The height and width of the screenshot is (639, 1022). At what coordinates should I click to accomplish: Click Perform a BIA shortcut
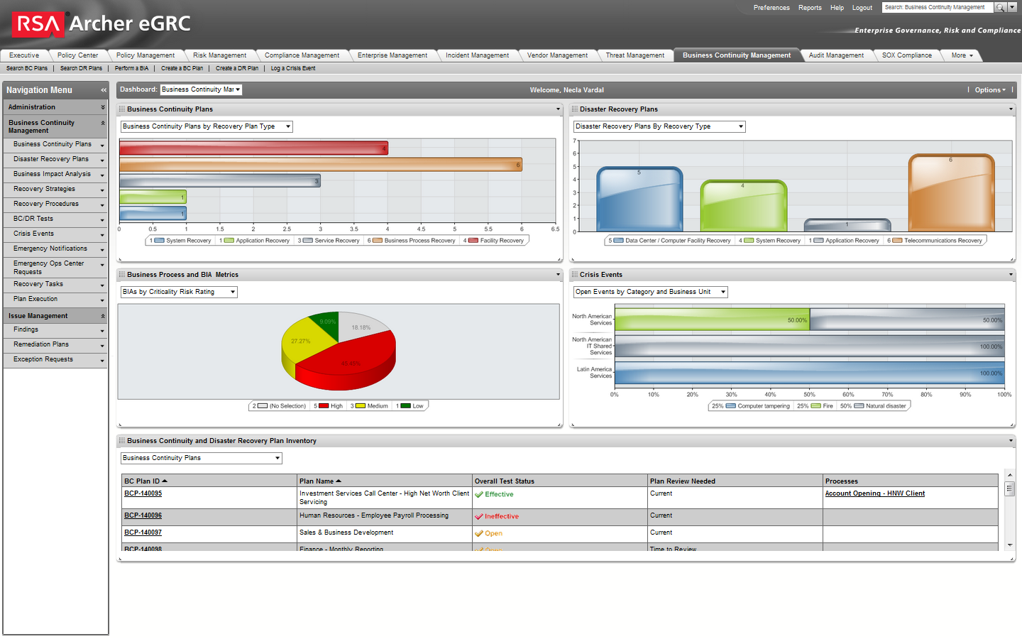coord(131,69)
